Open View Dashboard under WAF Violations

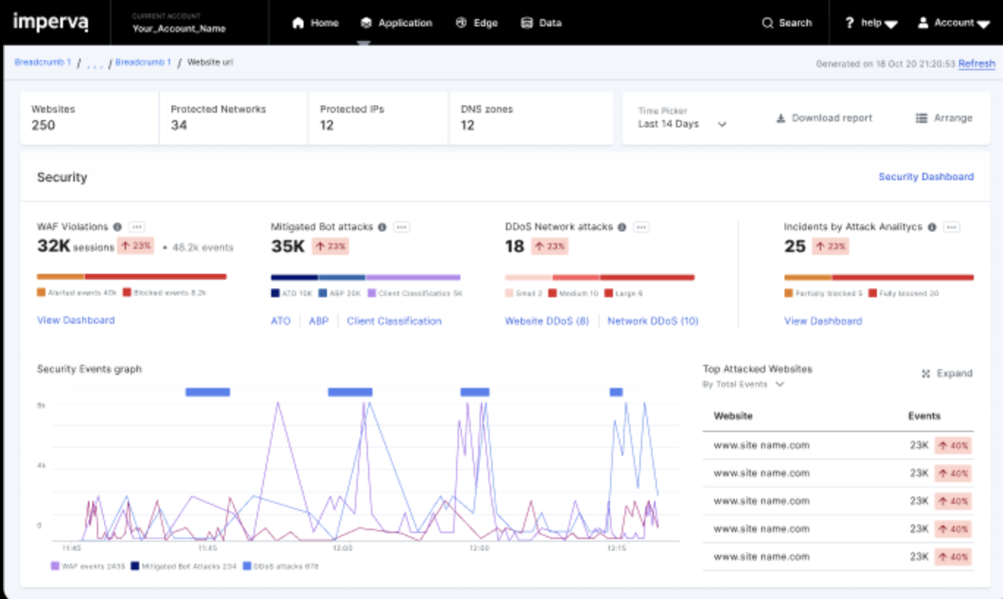[76, 320]
